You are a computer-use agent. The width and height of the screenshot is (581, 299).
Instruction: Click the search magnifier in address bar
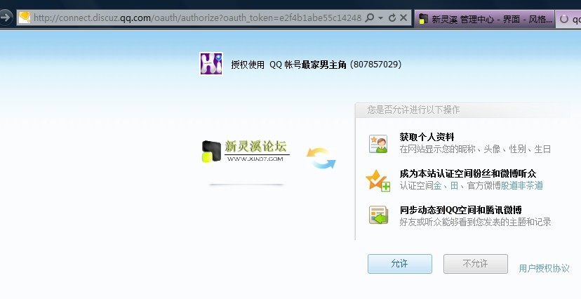pos(369,18)
